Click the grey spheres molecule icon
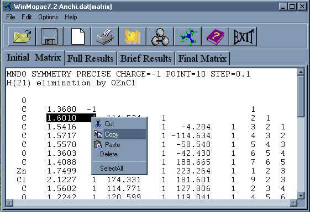This screenshot has width=310, height=212. 160,37
